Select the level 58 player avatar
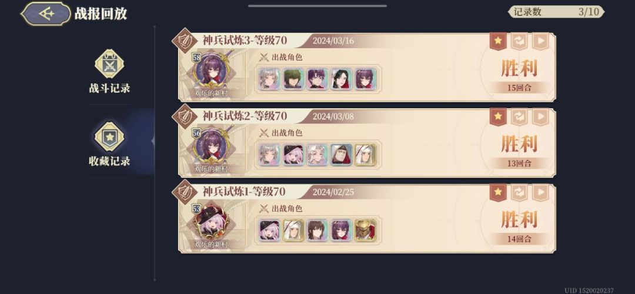 point(210,71)
